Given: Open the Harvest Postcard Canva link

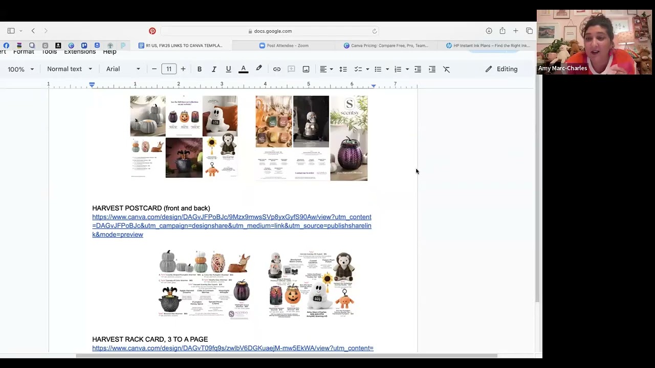Looking at the screenshot, I should point(232,225).
